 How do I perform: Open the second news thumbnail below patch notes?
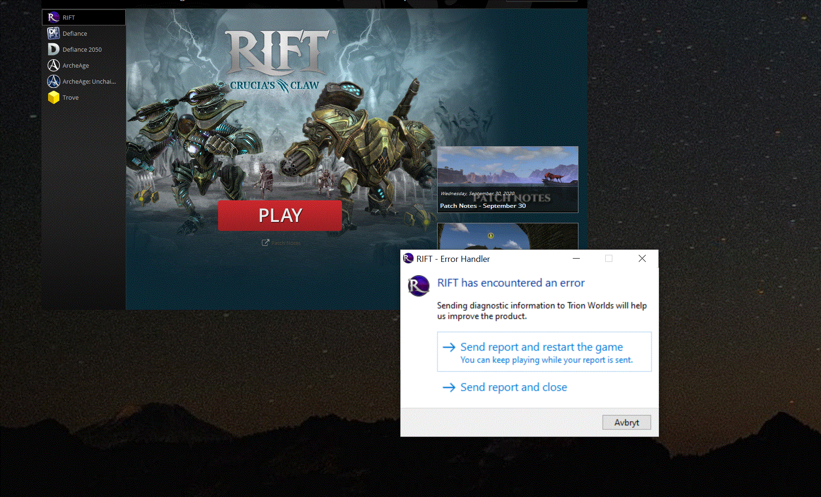coord(508,237)
